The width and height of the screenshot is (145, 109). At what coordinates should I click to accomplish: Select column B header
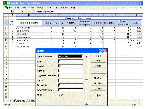pos(29,15)
